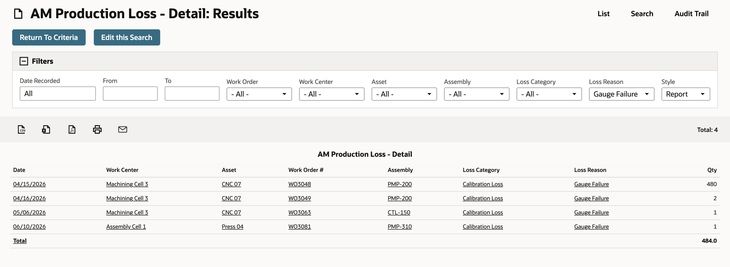Open work order WO3049 link

pos(300,198)
